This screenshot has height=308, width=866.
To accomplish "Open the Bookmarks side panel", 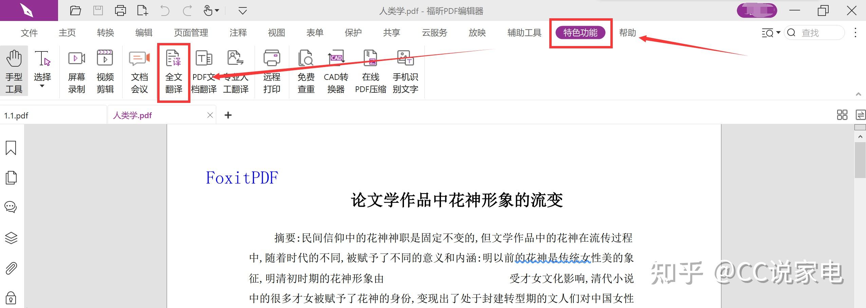I will [11, 148].
